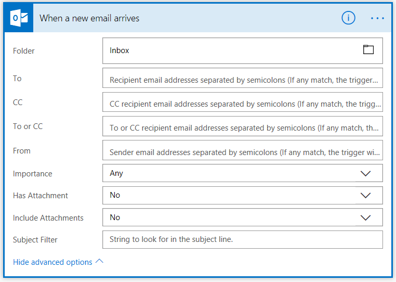Open the ellipsis more-options menu

click(x=377, y=18)
